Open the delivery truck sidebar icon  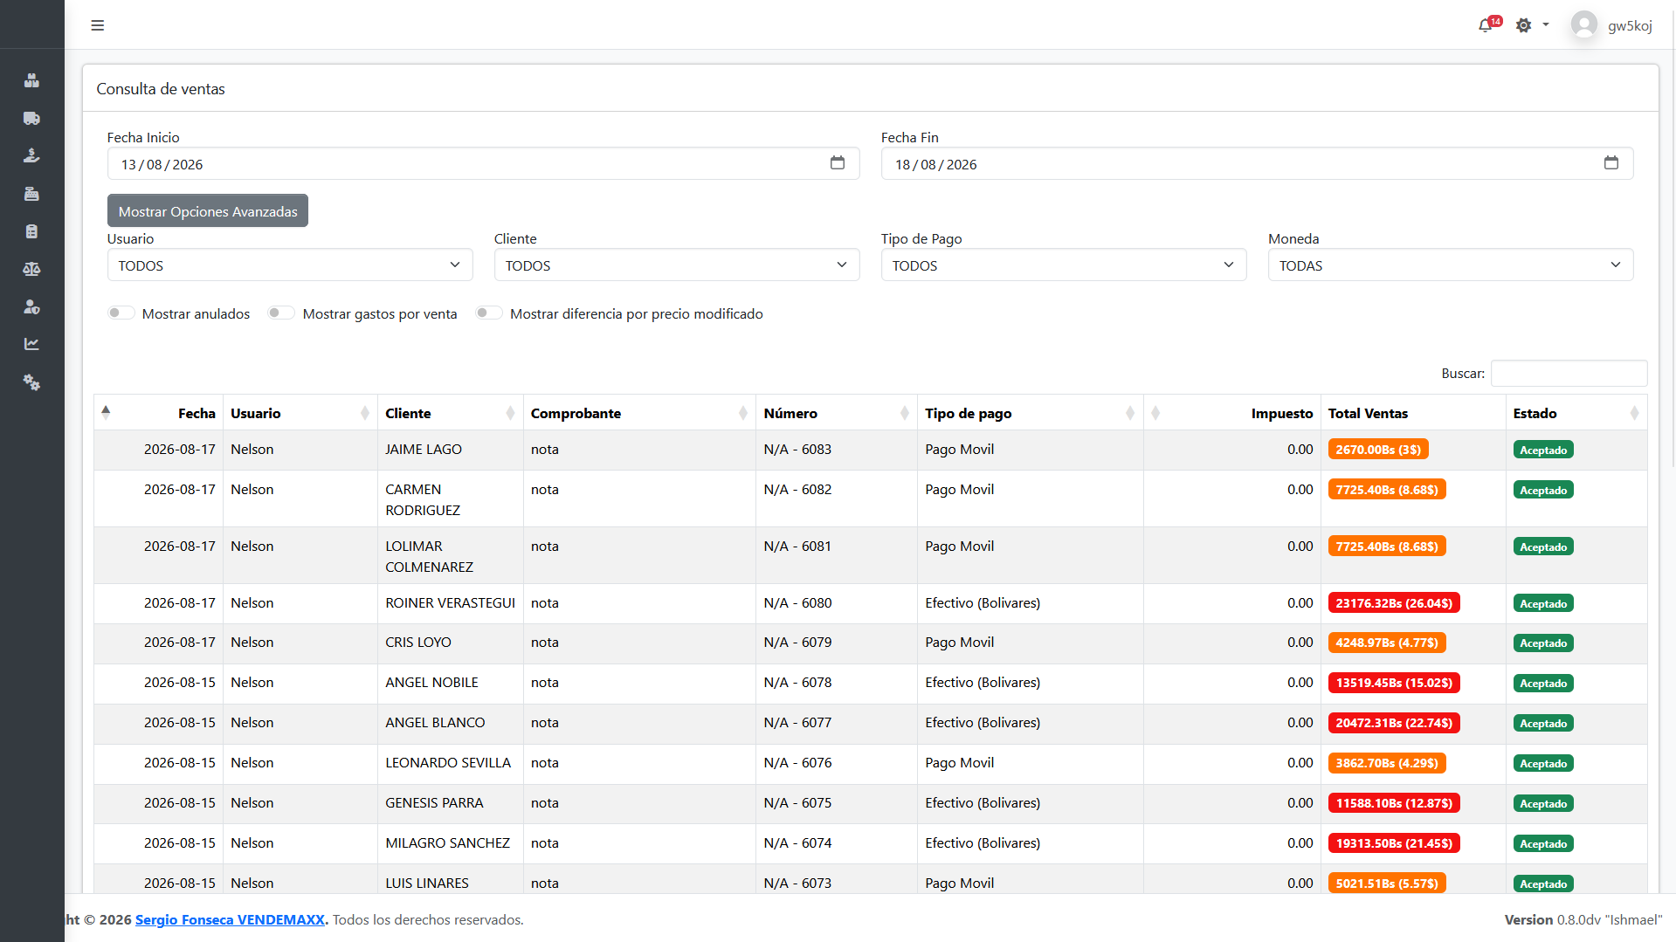point(31,118)
